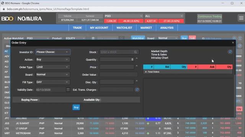The image size is (245, 137).
Task: Click the browser address bar URL
Action: tap(48, 9)
